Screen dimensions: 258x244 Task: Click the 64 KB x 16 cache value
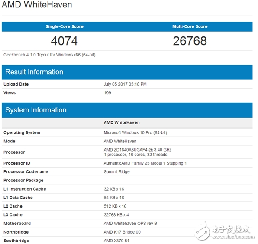click(114, 198)
